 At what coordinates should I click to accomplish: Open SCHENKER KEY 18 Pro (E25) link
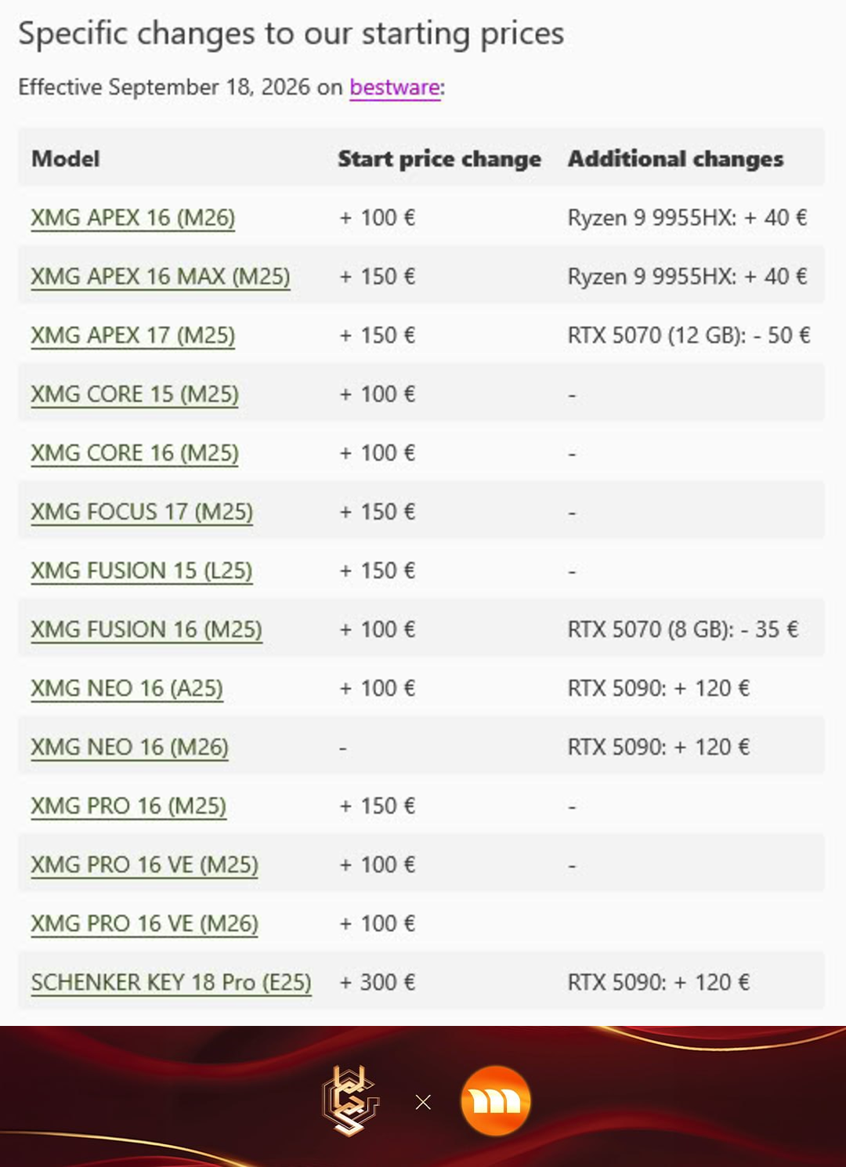coord(172,982)
